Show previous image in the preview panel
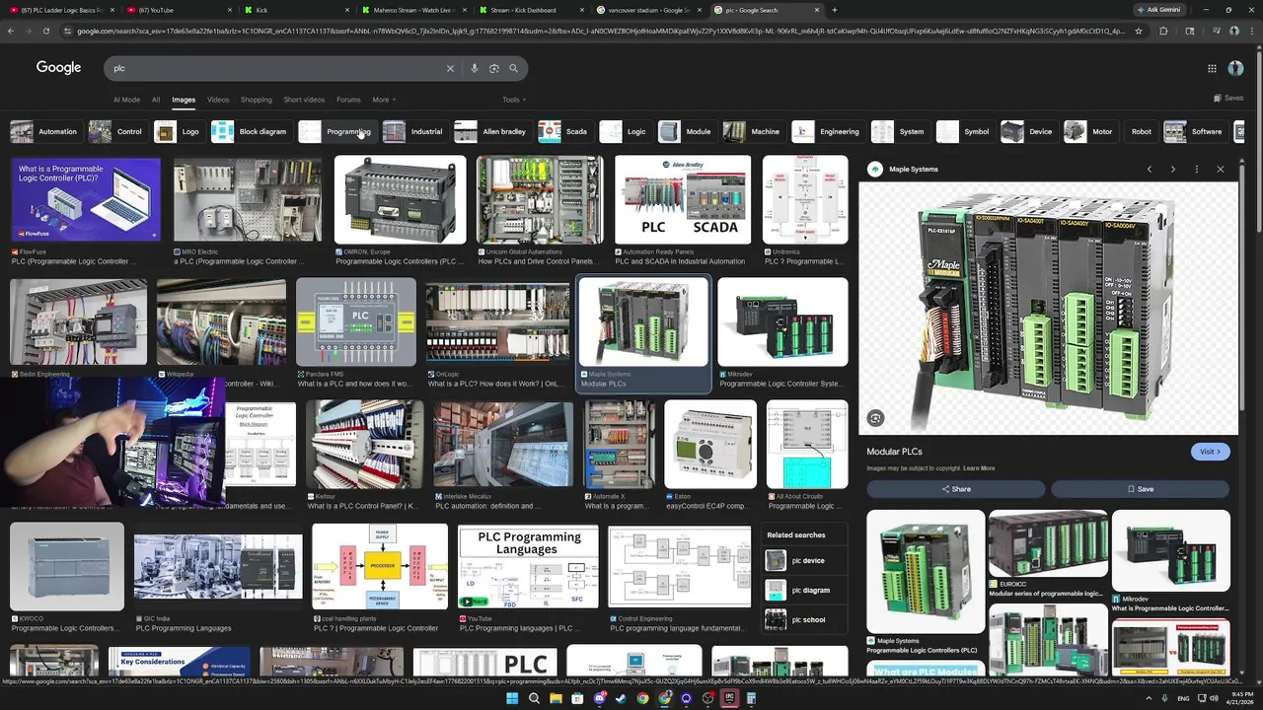Image resolution: width=1263 pixels, height=710 pixels. (x=1150, y=170)
